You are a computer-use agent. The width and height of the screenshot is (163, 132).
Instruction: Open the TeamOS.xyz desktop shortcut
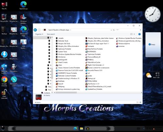coord(23,6)
